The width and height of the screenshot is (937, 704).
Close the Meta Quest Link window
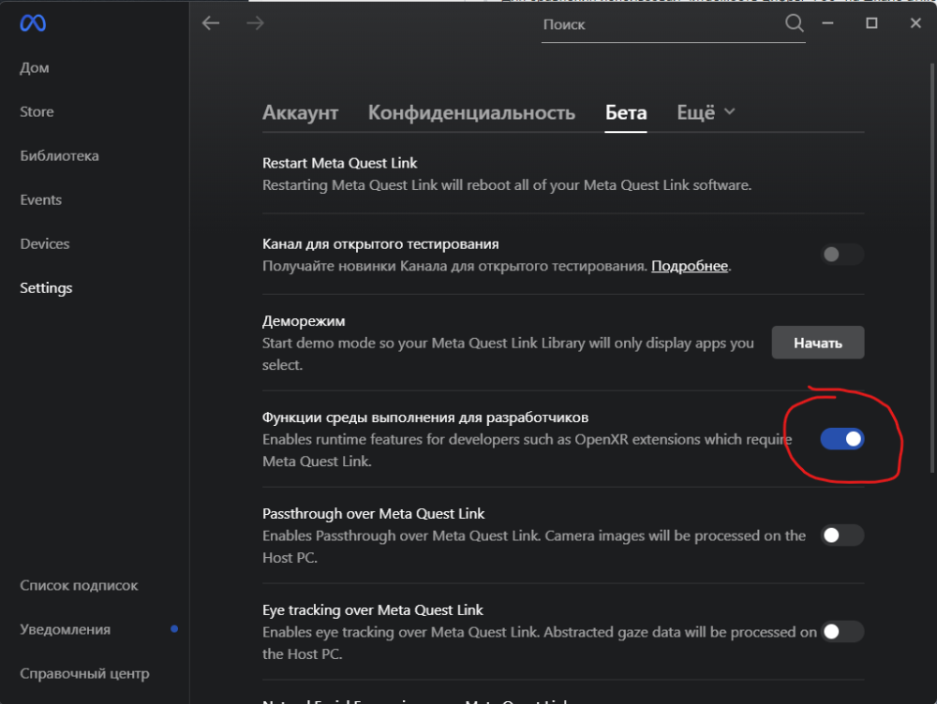pyautogui.click(x=915, y=22)
